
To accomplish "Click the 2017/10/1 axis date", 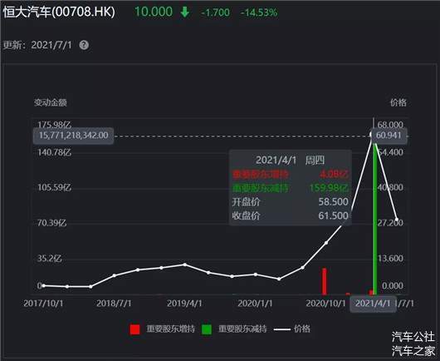I will pyautogui.click(x=43, y=304).
